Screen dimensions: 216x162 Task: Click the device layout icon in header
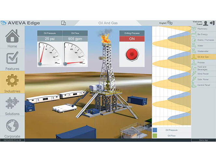(63, 23)
